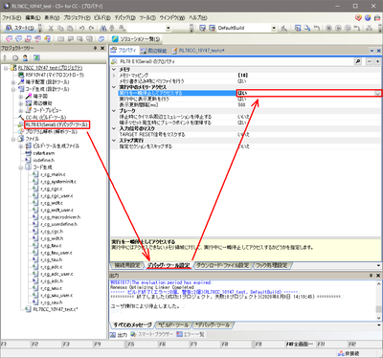Open the デバッグ menu
The image size is (383, 358).
pyautogui.click(x=125, y=17)
